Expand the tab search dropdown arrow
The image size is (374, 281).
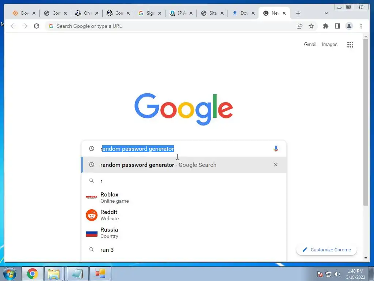[x=327, y=13]
